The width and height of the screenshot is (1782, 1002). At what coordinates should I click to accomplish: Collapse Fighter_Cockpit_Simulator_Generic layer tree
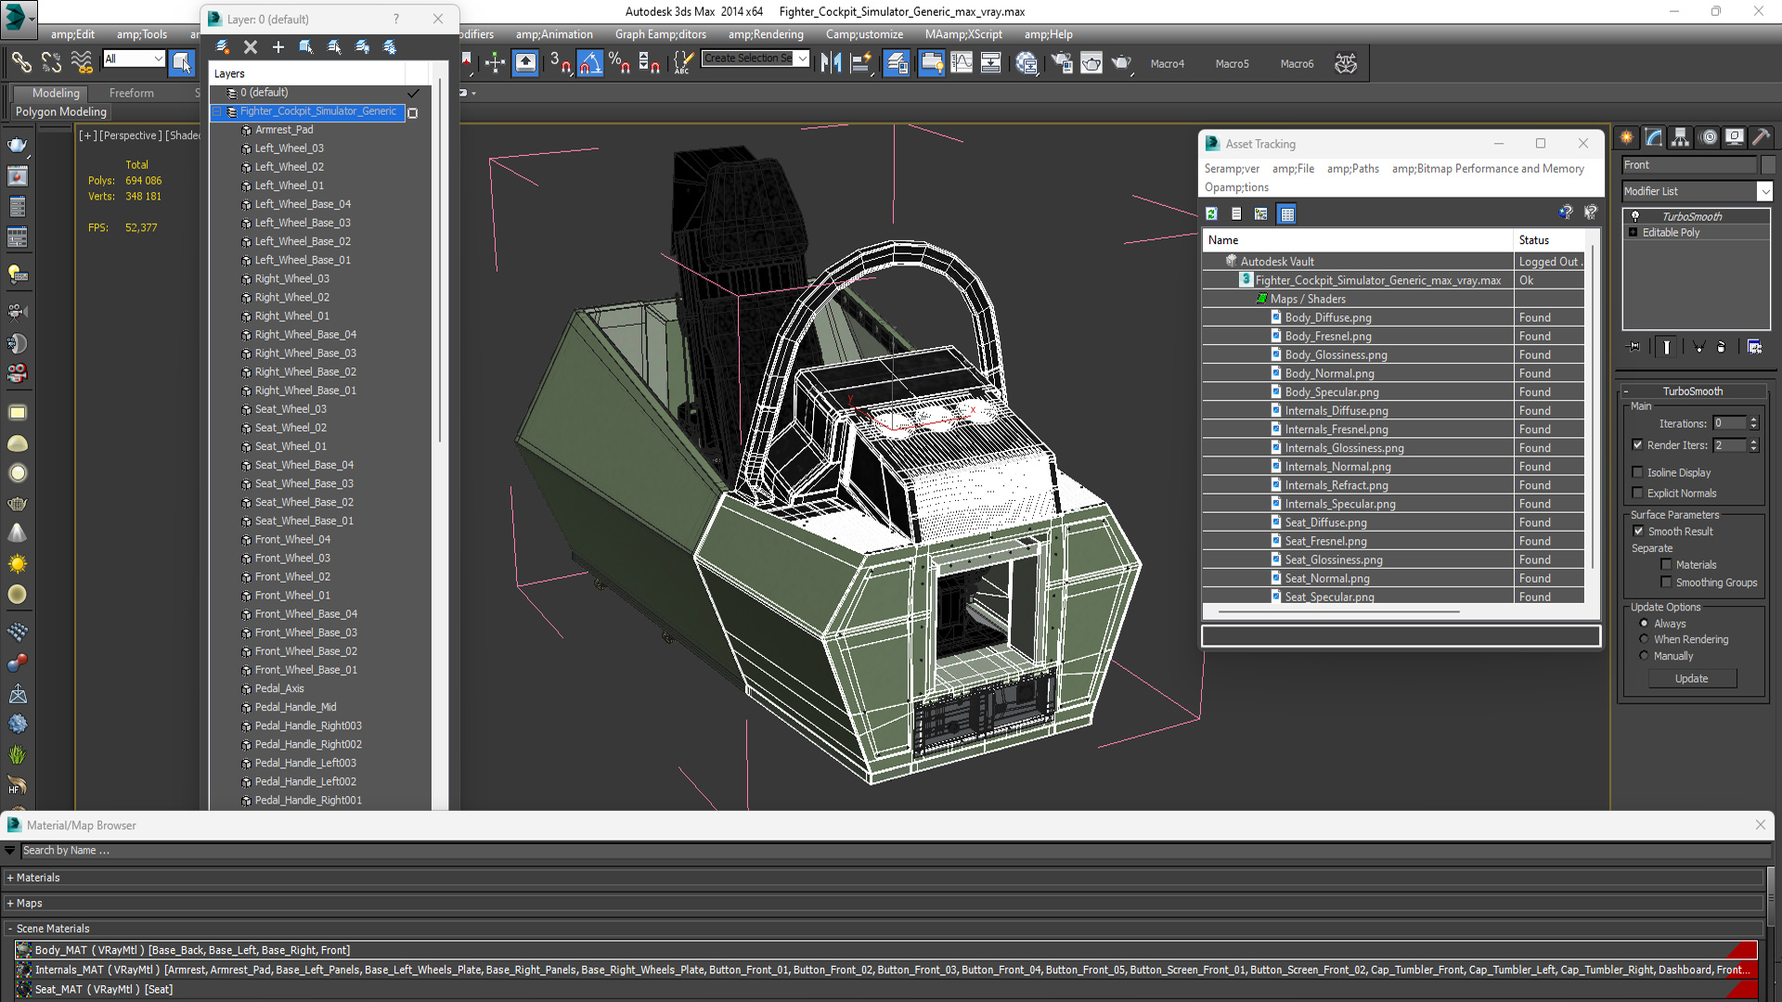pyautogui.click(x=218, y=111)
